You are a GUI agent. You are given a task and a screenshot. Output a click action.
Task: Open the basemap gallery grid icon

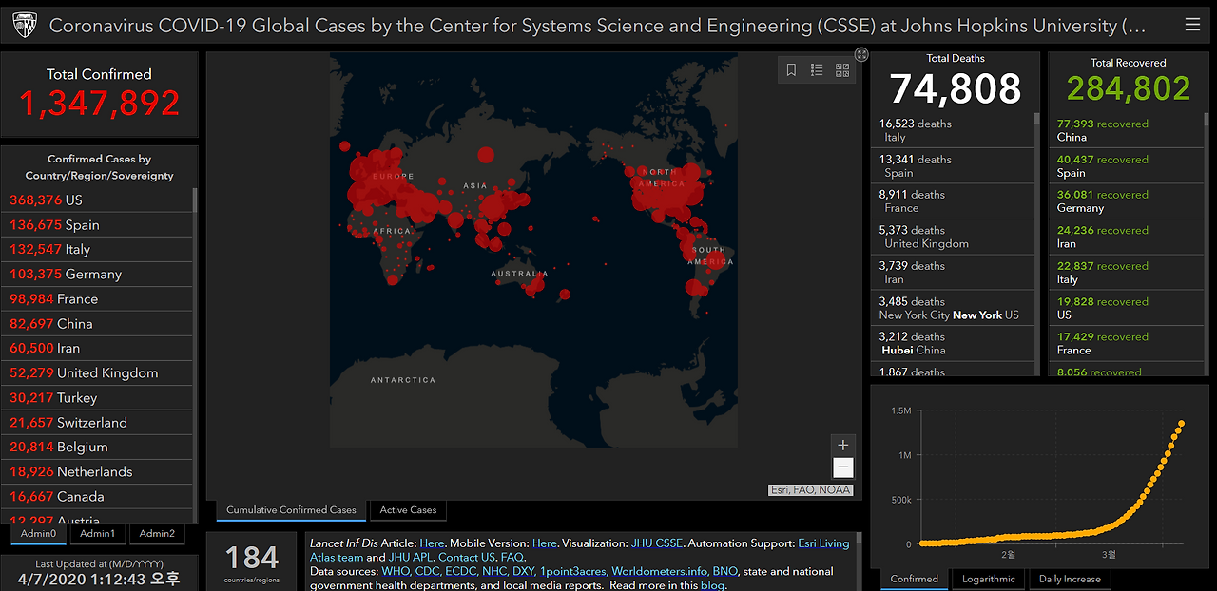click(x=842, y=69)
